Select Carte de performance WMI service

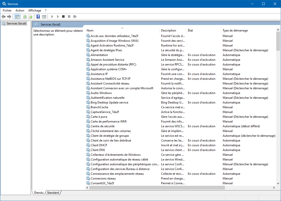click(109, 121)
